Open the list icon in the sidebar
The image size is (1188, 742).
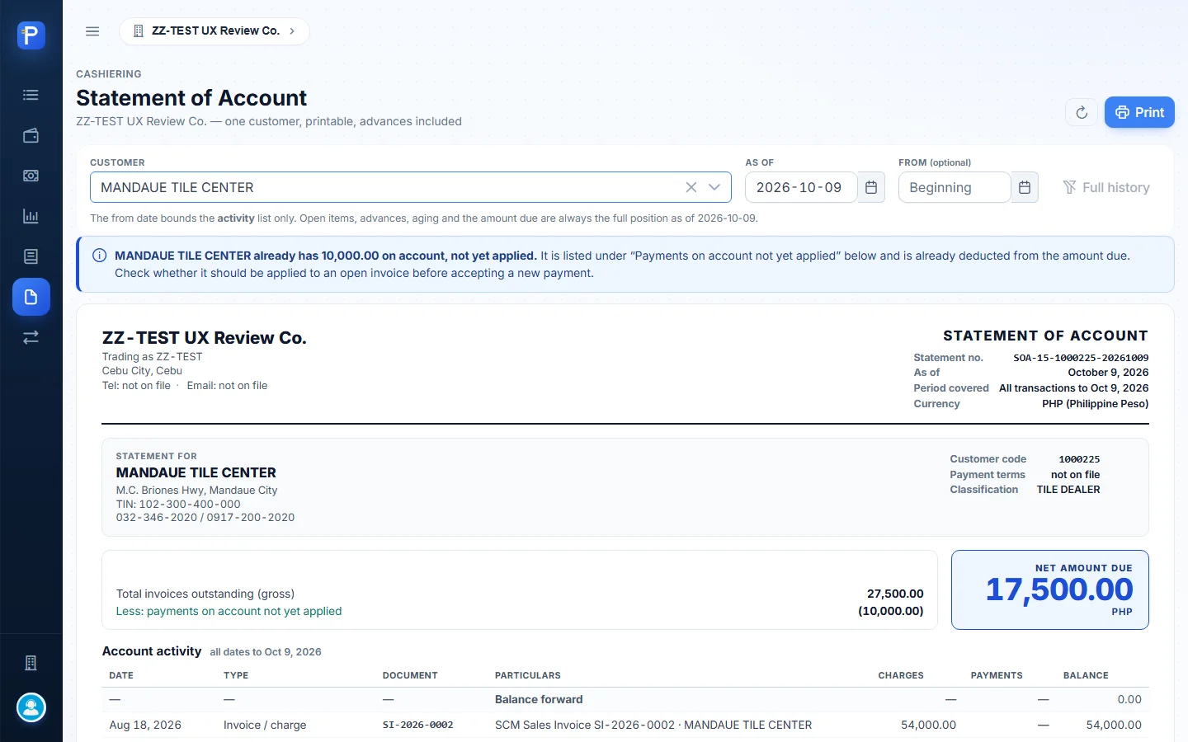[31, 95]
